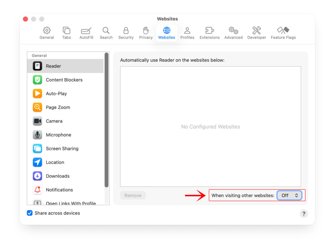The height and width of the screenshot is (251, 335).
Task: Toggle the Share across devices setting off
Action: (x=29, y=213)
